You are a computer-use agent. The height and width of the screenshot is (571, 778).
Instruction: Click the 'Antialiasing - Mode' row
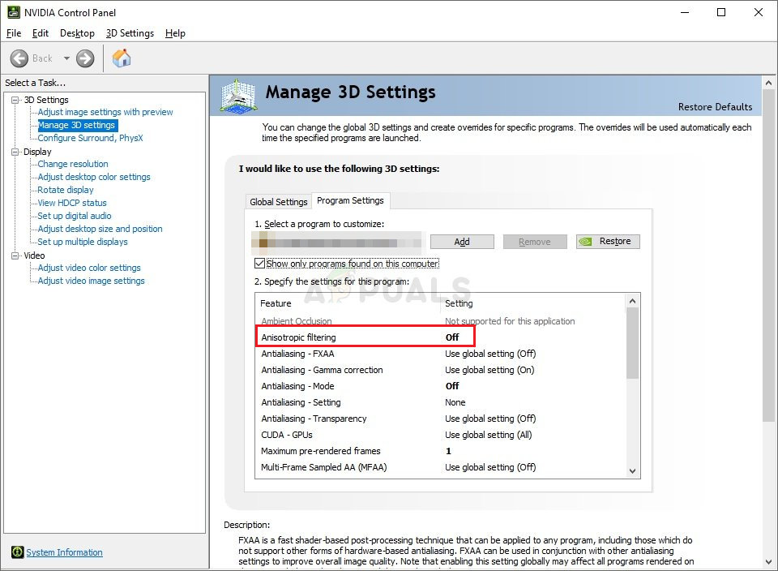pyautogui.click(x=441, y=386)
